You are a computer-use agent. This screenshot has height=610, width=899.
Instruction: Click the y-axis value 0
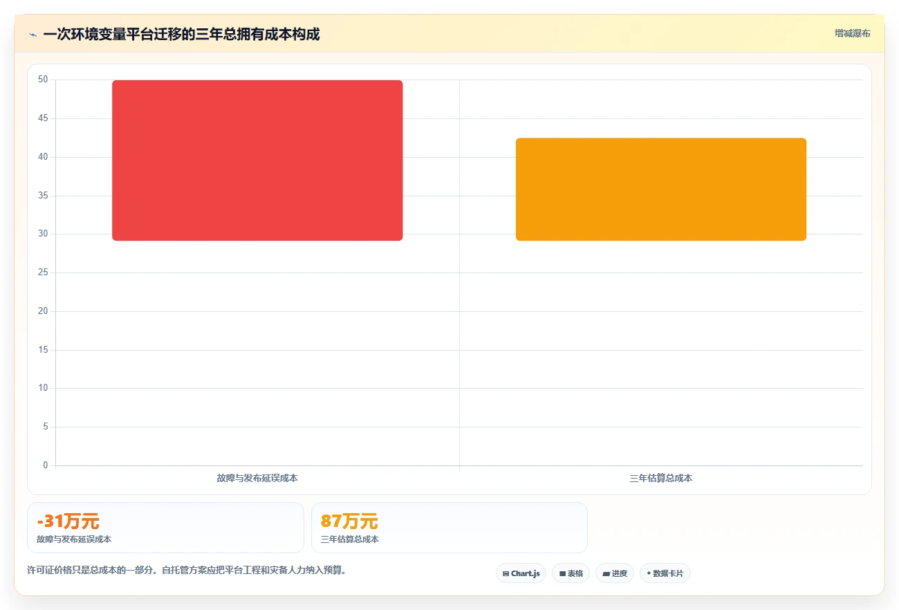click(x=46, y=465)
